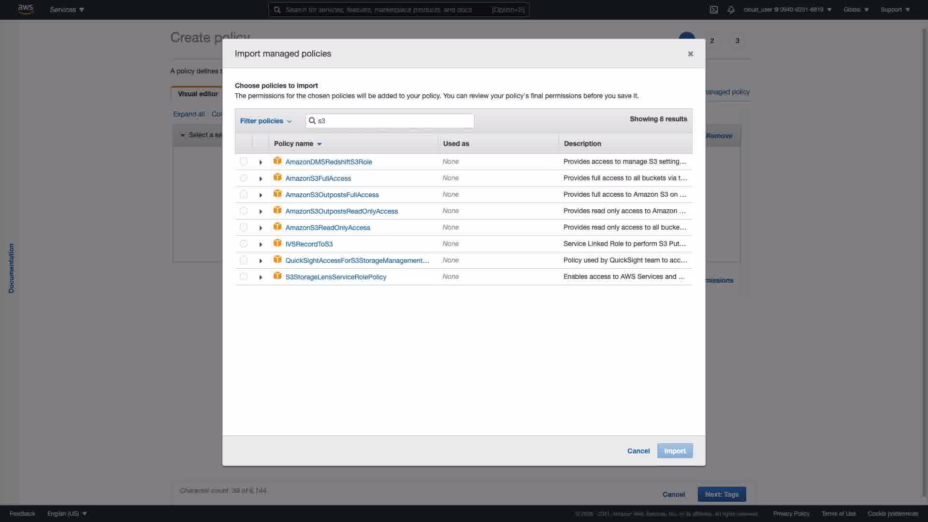The image size is (928, 522).
Task: Select the AmazonS3ReadOnlyAccess radio button
Action: pos(244,227)
